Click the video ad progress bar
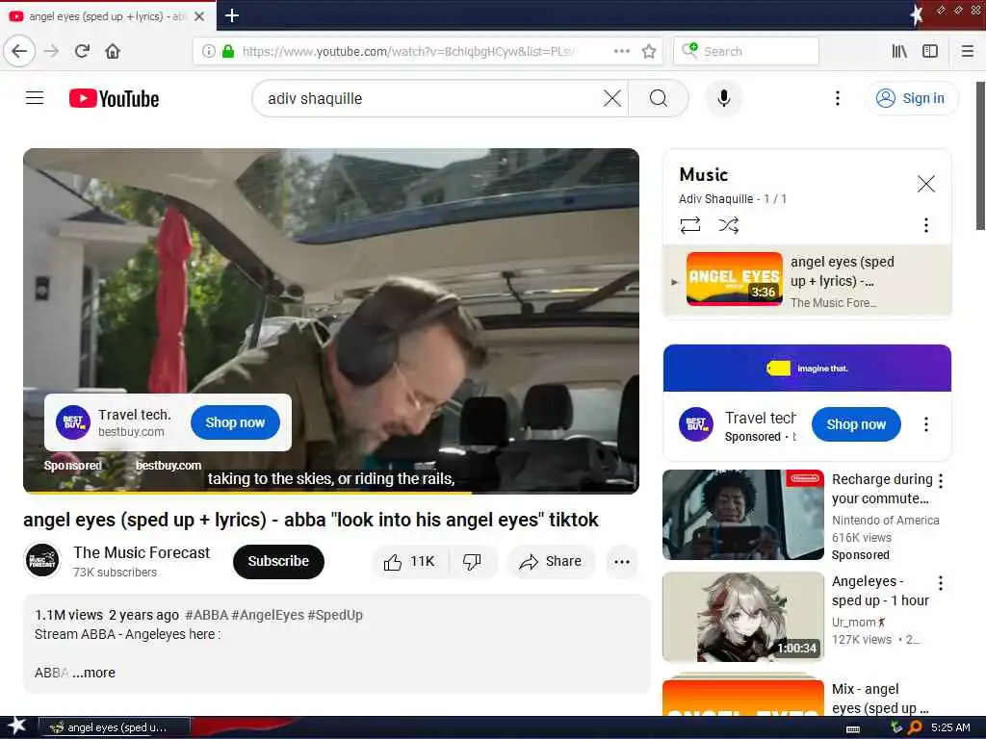 331,493
